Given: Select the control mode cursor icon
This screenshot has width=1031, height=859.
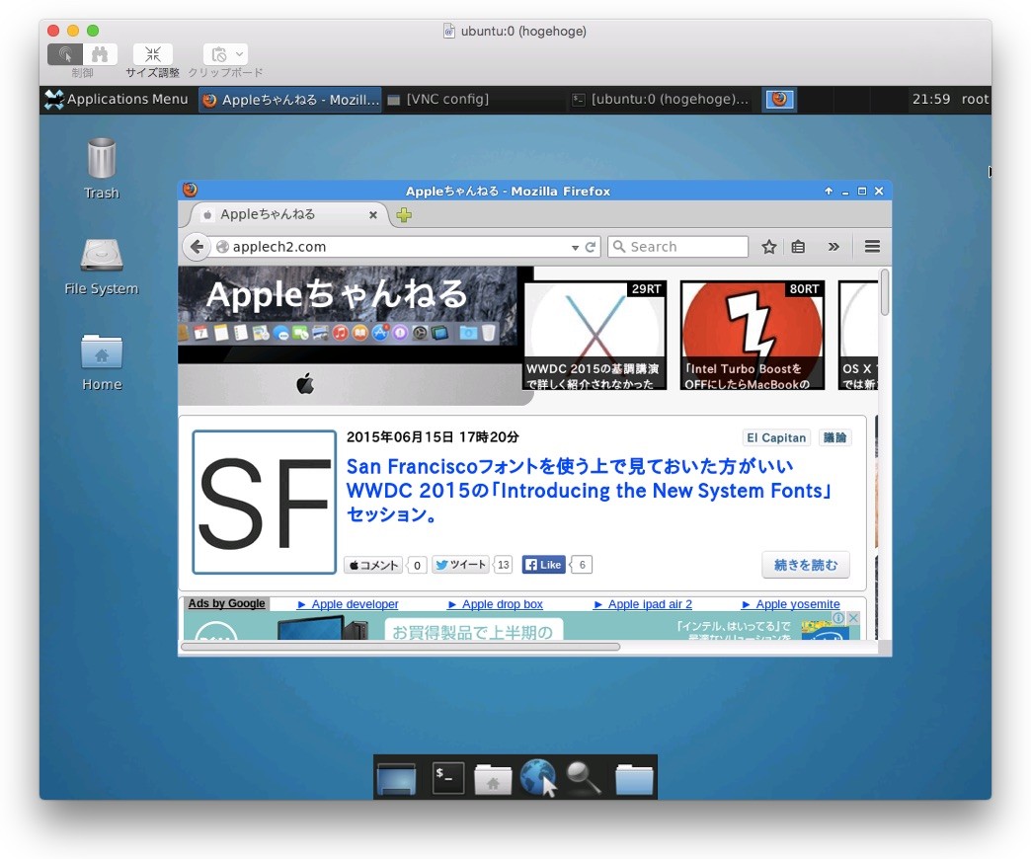Looking at the screenshot, I should pyautogui.click(x=64, y=54).
